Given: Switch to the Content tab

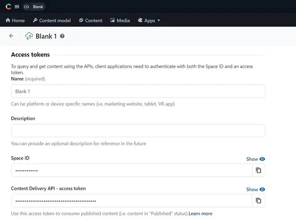Looking at the screenshot, I should [x=91, y=21].
